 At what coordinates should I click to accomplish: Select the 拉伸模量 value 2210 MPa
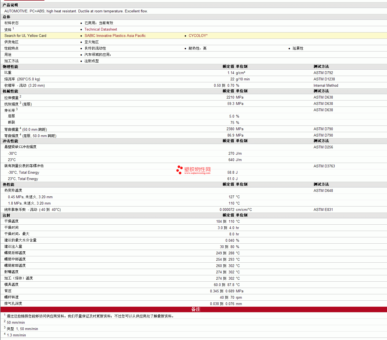point(235,97)
